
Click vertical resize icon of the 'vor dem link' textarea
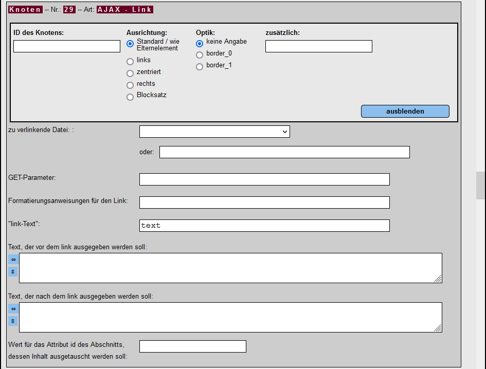13,272
